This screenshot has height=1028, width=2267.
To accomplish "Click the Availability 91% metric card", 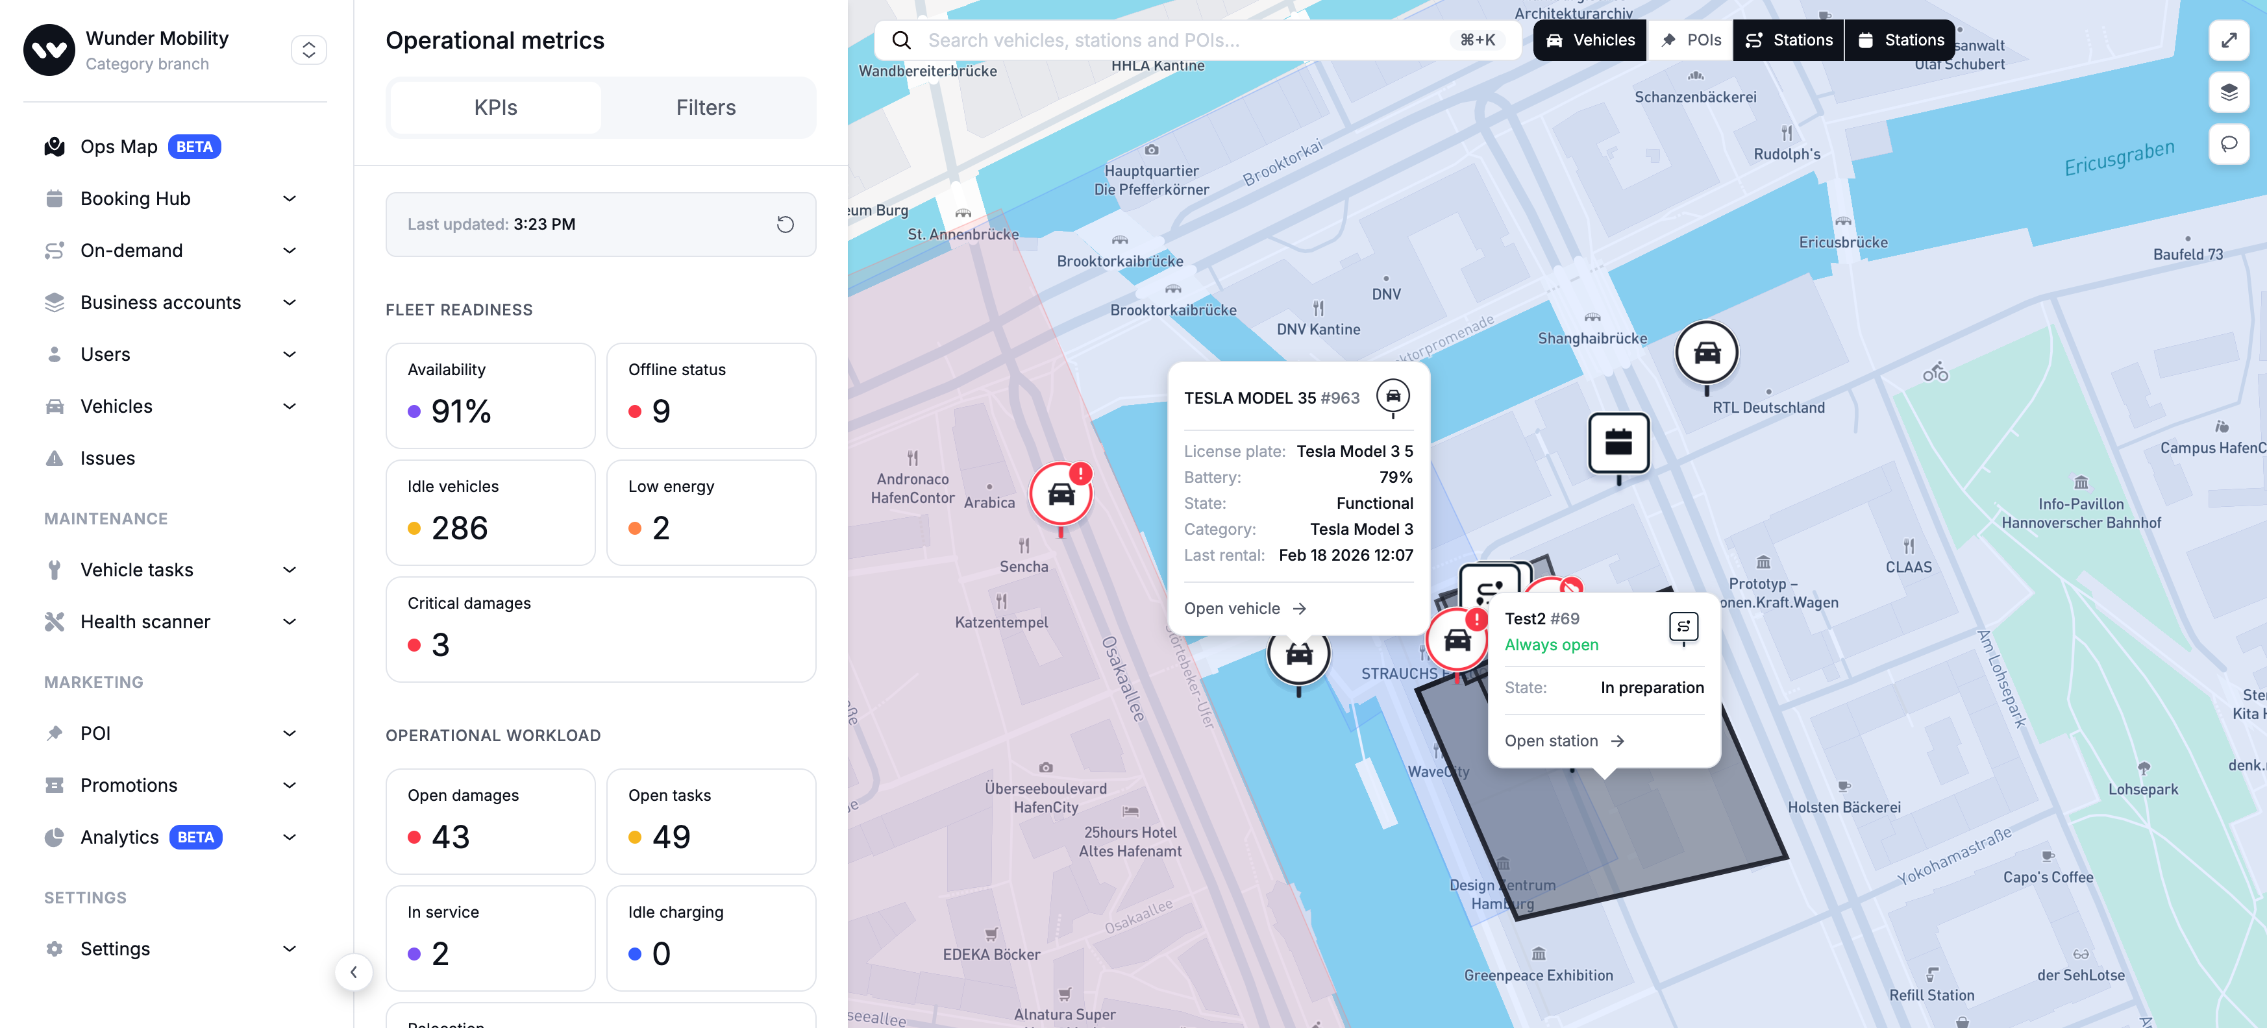I will tap(490, 395).
